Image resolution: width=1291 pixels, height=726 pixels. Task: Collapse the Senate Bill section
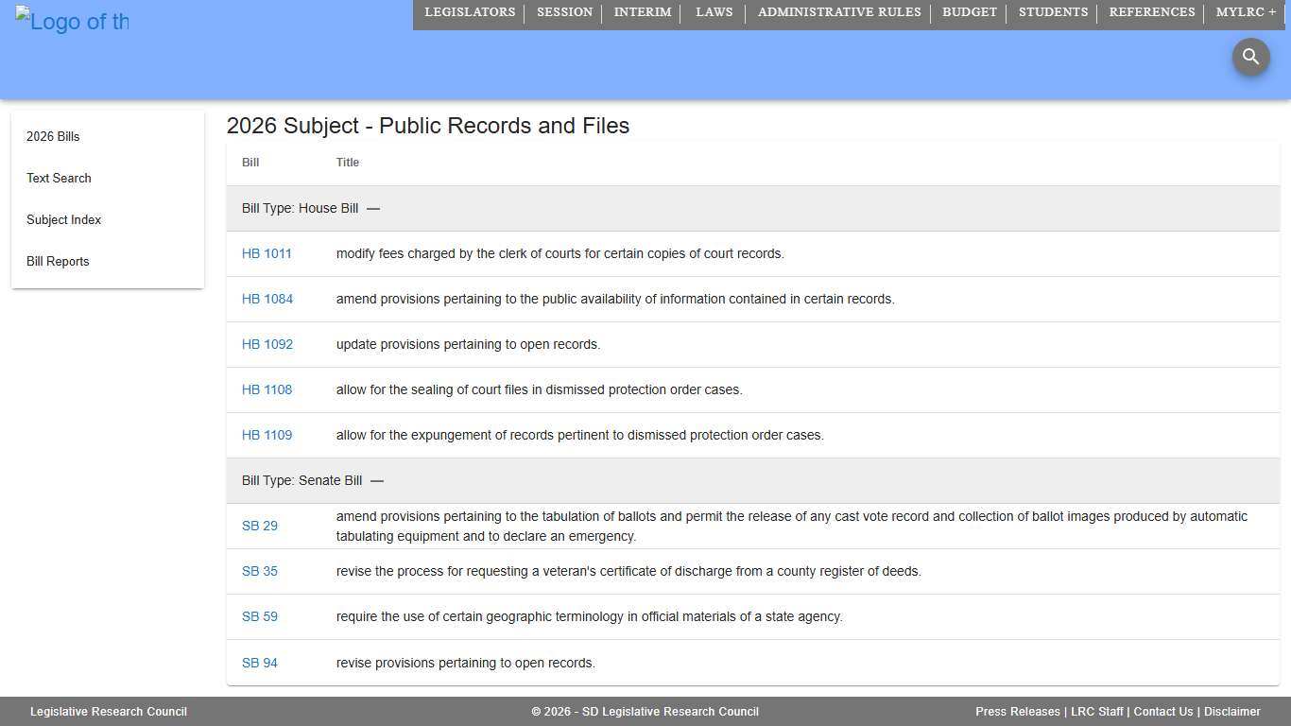click(x=376, y=480)
